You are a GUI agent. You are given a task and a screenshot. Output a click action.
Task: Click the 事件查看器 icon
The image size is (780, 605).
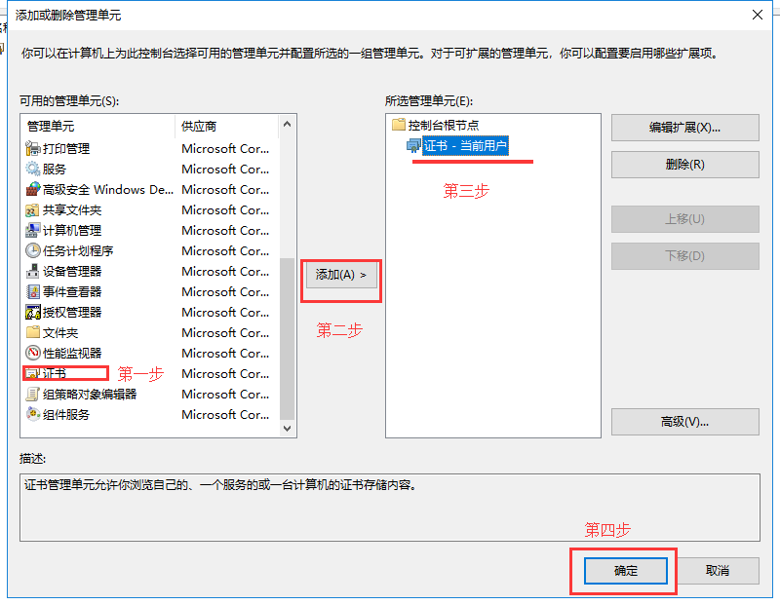[33, 292]
